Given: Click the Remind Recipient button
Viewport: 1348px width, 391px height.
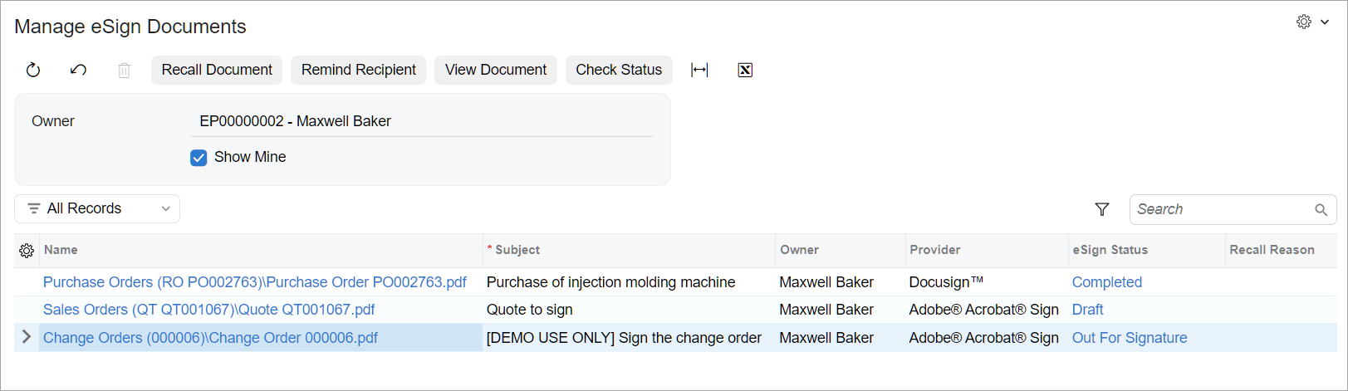Looking at the screenshot, I should tap(359, 70).
